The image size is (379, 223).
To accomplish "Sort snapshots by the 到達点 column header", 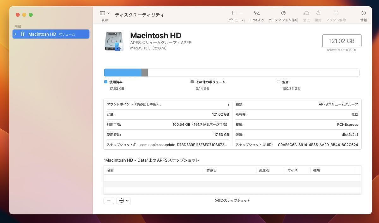I will tap(270, 170).
